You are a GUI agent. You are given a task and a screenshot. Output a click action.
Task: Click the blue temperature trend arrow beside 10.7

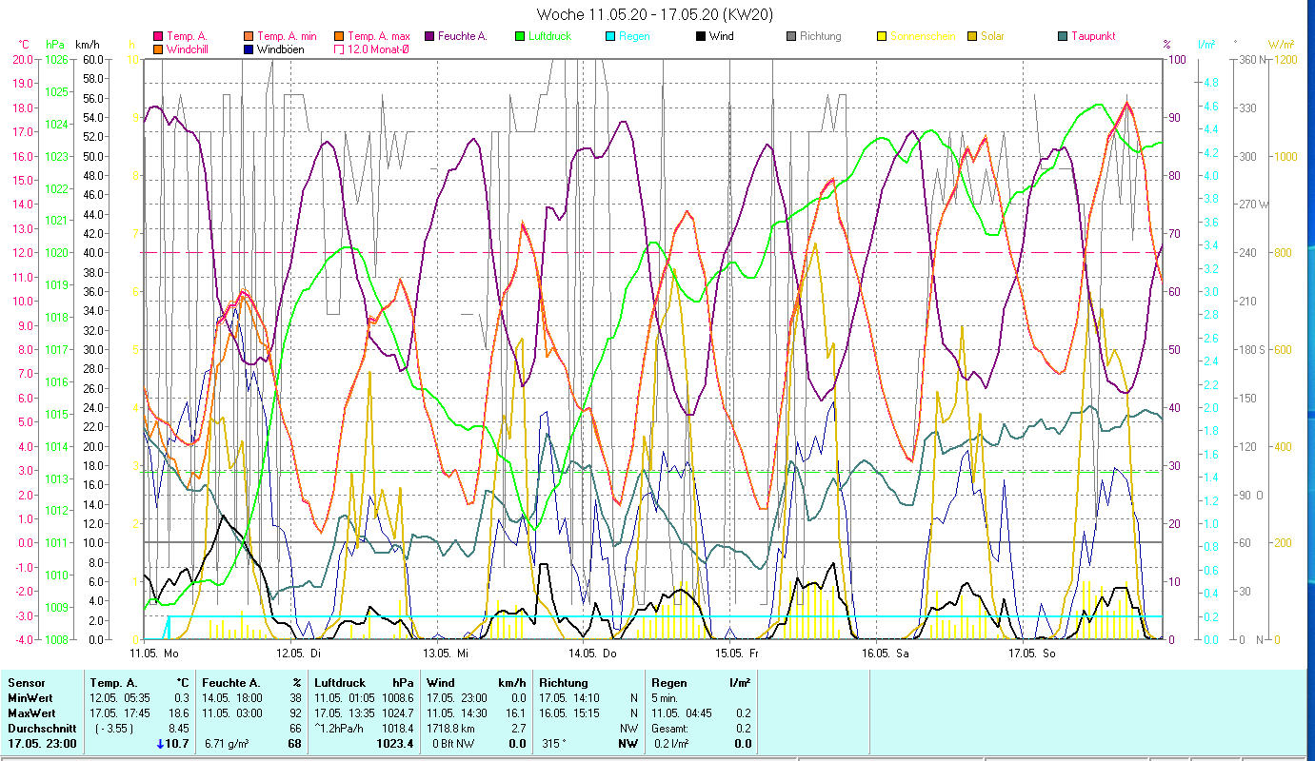[161, 744]
